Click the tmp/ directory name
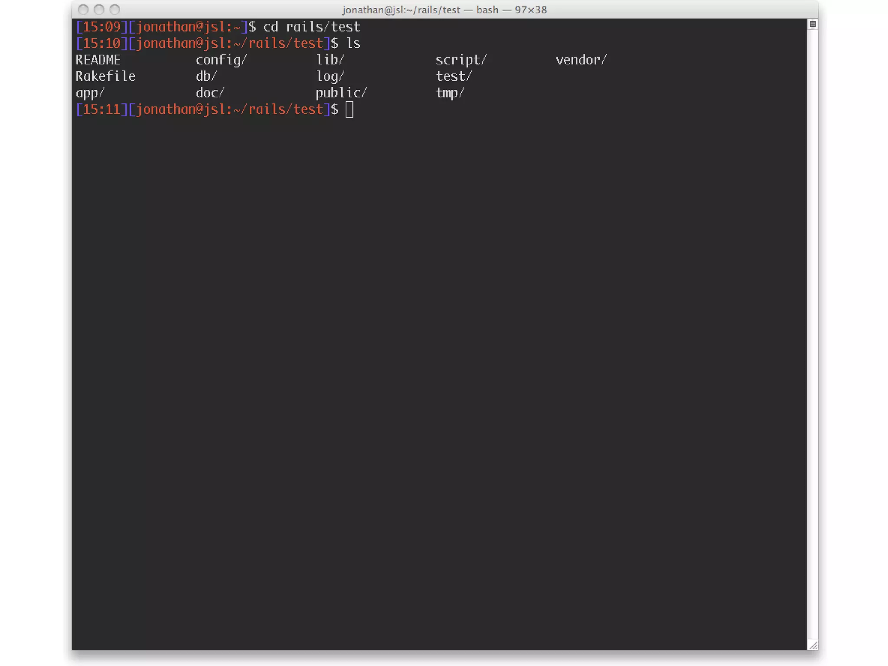 coord(450,93)
